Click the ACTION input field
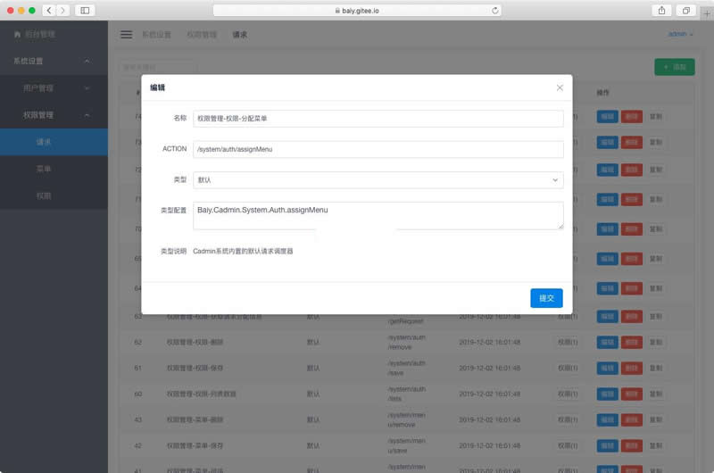The width and height of the screenshot is (714, 473). click(x=378, y=149)
